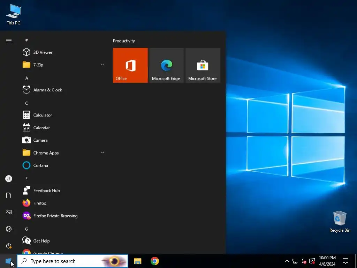Click the Chrome Apps folder icon

click(26, 153)
